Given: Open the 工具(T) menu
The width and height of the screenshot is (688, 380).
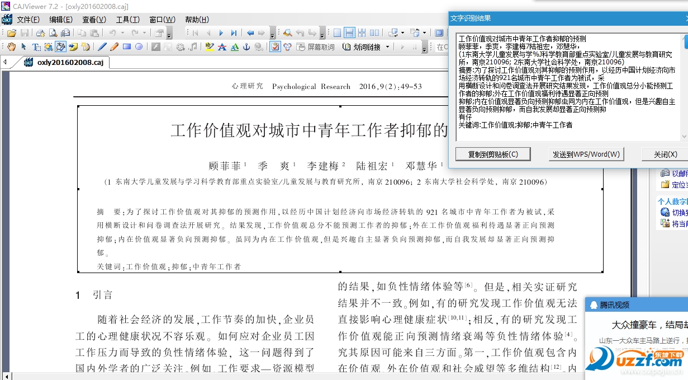Looking at the screenshot, I should 129,20.
